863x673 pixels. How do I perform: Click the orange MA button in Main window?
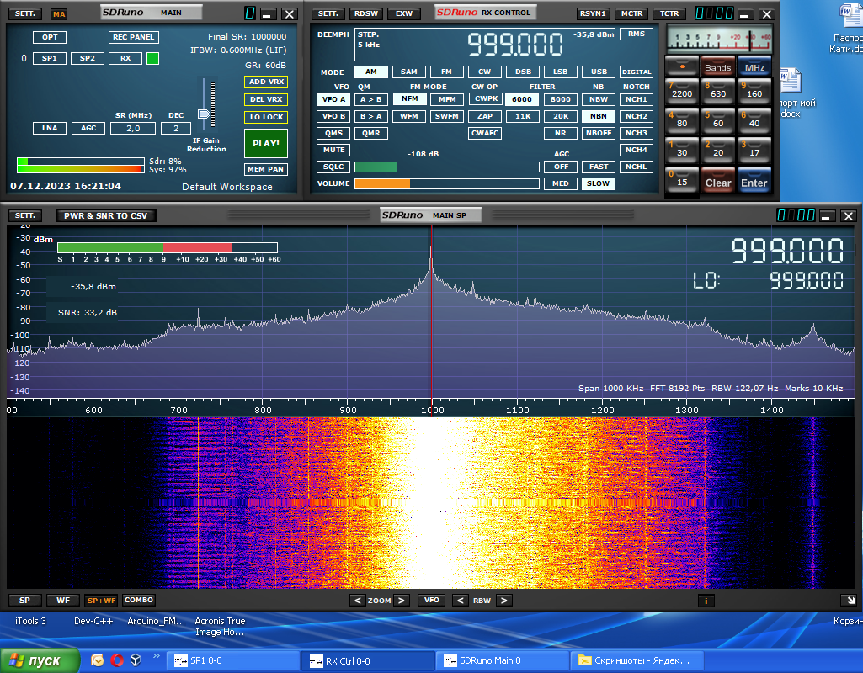[x=59, y=13]
